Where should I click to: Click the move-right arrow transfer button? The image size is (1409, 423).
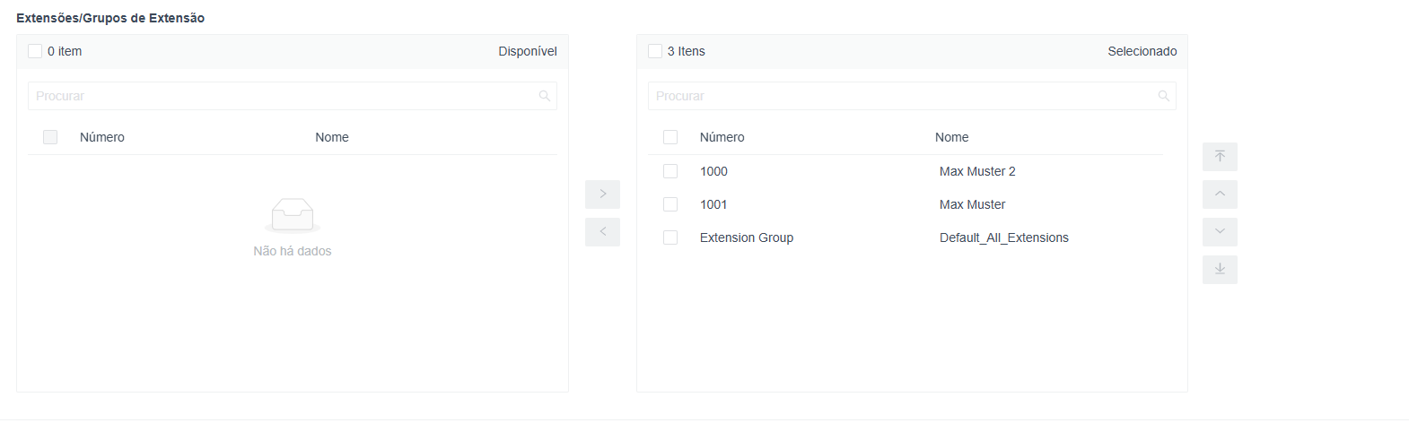(602, 194)
